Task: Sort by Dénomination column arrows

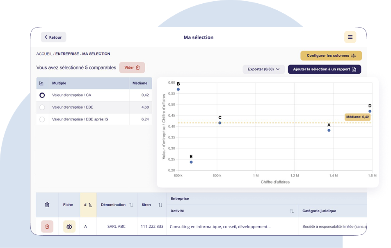Action: tap(131, 205)
